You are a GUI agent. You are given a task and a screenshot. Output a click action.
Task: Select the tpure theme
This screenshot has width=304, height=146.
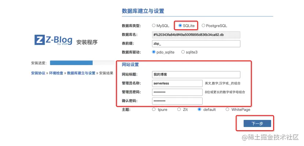click(x=154, y=109)
